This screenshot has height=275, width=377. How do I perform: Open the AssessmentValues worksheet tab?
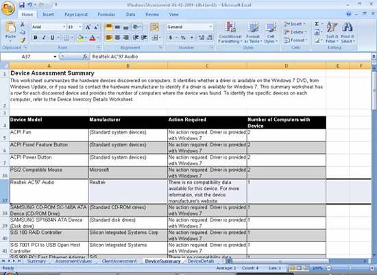[73, 261]
